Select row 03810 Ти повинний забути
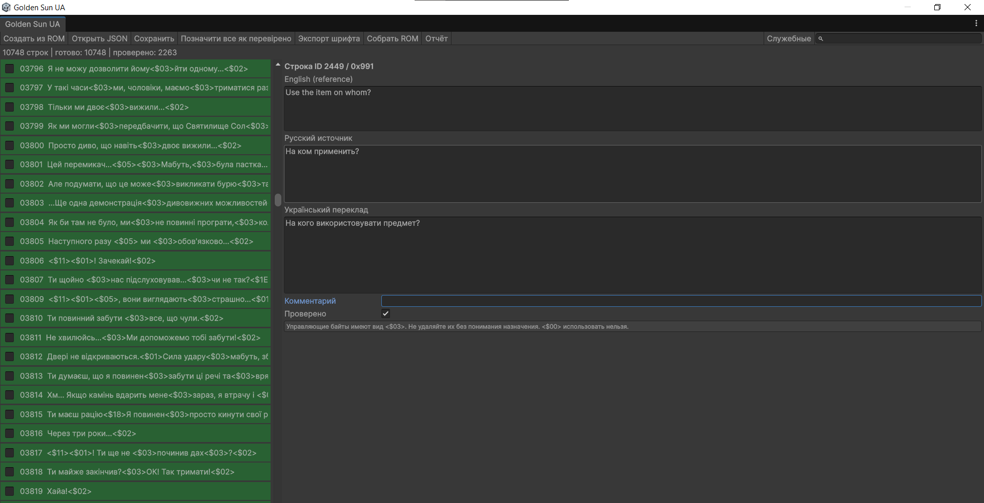 point(135,318)
